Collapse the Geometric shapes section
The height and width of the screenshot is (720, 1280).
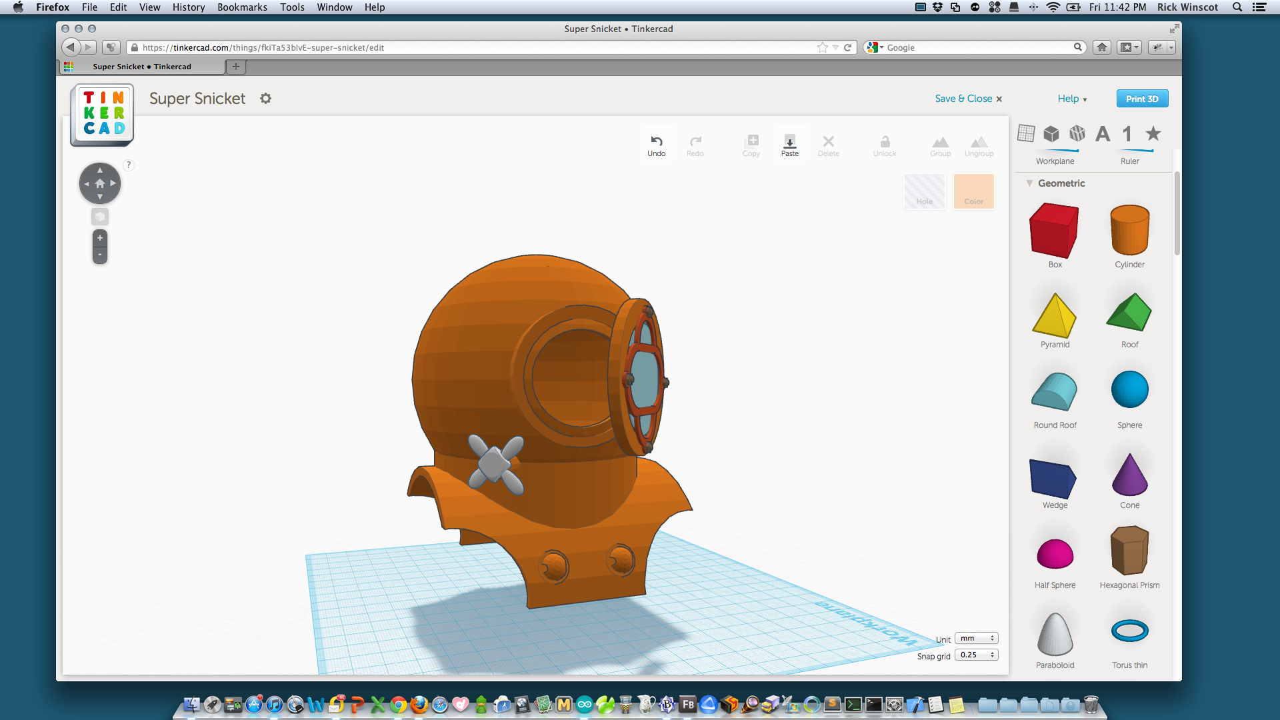click(1029, 183)
